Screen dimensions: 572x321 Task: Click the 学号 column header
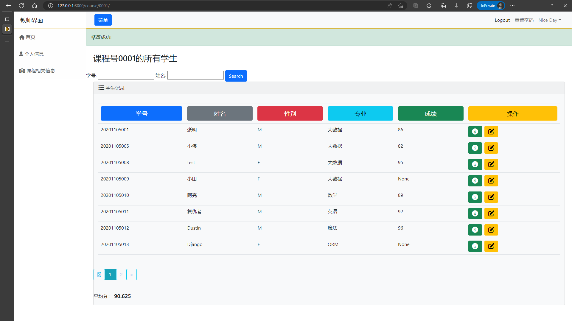[142, 113]
